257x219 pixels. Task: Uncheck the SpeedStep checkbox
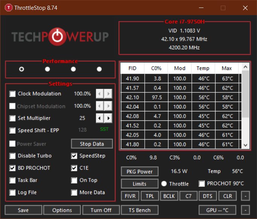tap(74, 156)
